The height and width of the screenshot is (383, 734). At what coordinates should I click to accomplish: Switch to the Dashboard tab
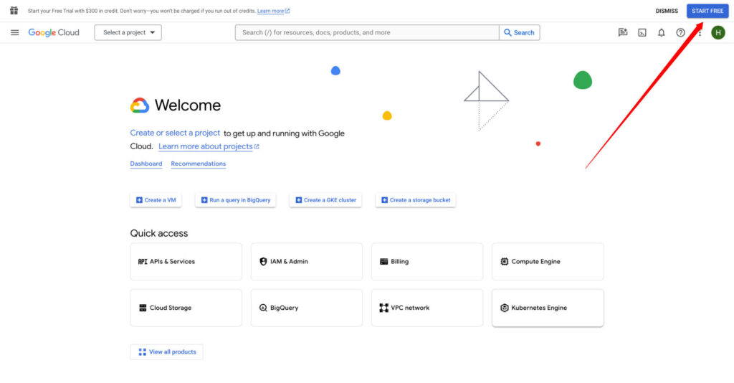(146, 164)
